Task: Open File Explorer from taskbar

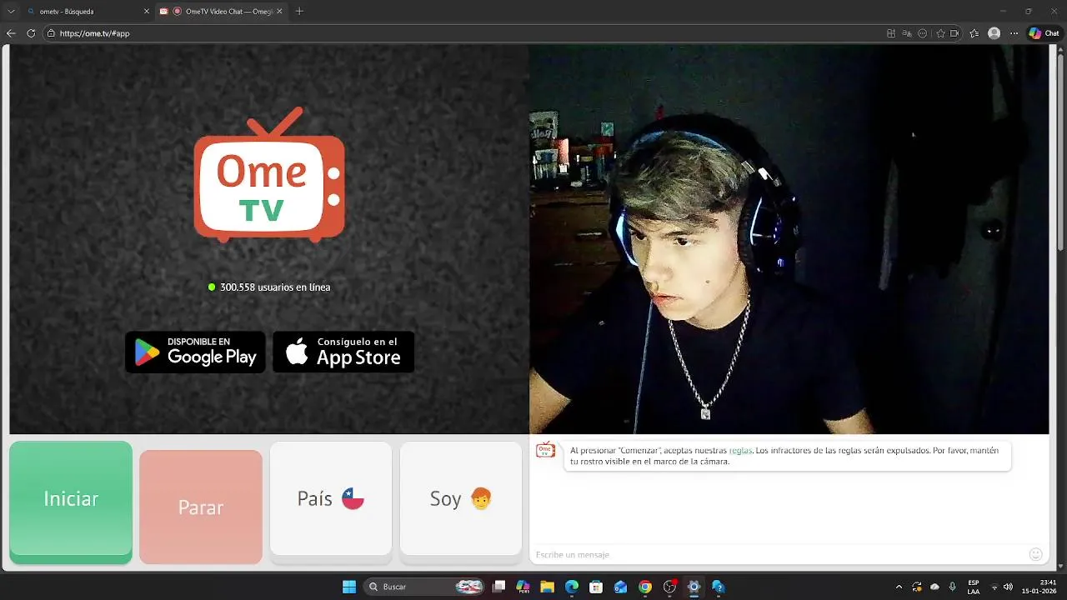Action: pos(548,587)
